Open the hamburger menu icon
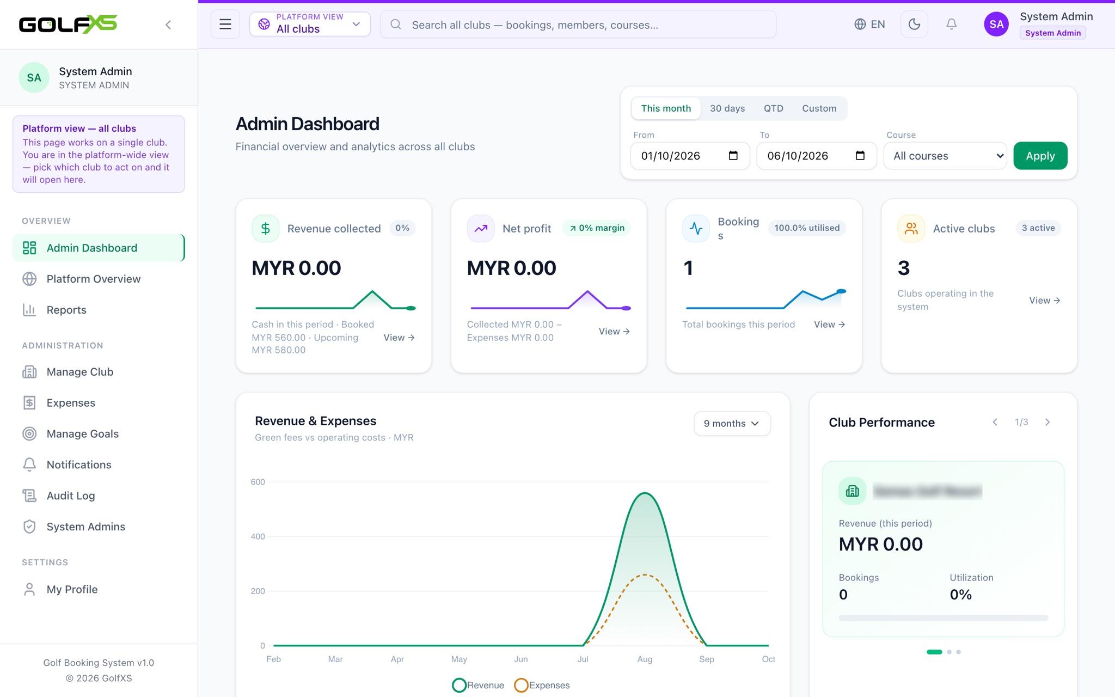 coord(225,24)
